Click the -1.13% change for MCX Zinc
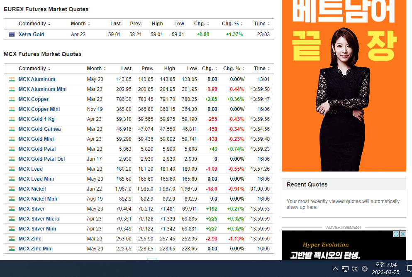The width and height of the screenshot is (412, 277). coord(236,239)
